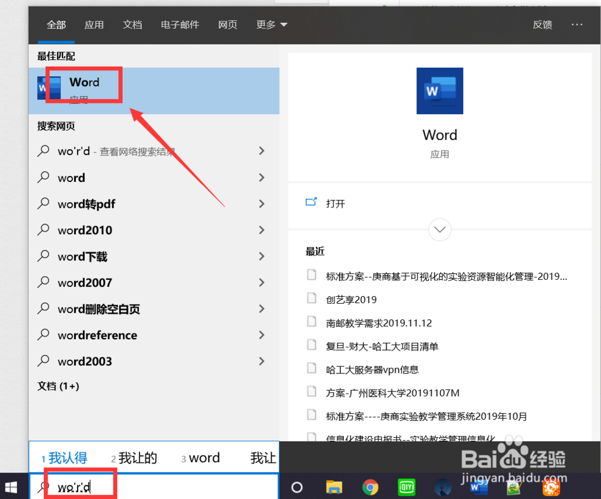This screenshot has height=499, width=601.
Task: Click the Cortana circle on the taskbar
Action: click(x=296, y=487)
